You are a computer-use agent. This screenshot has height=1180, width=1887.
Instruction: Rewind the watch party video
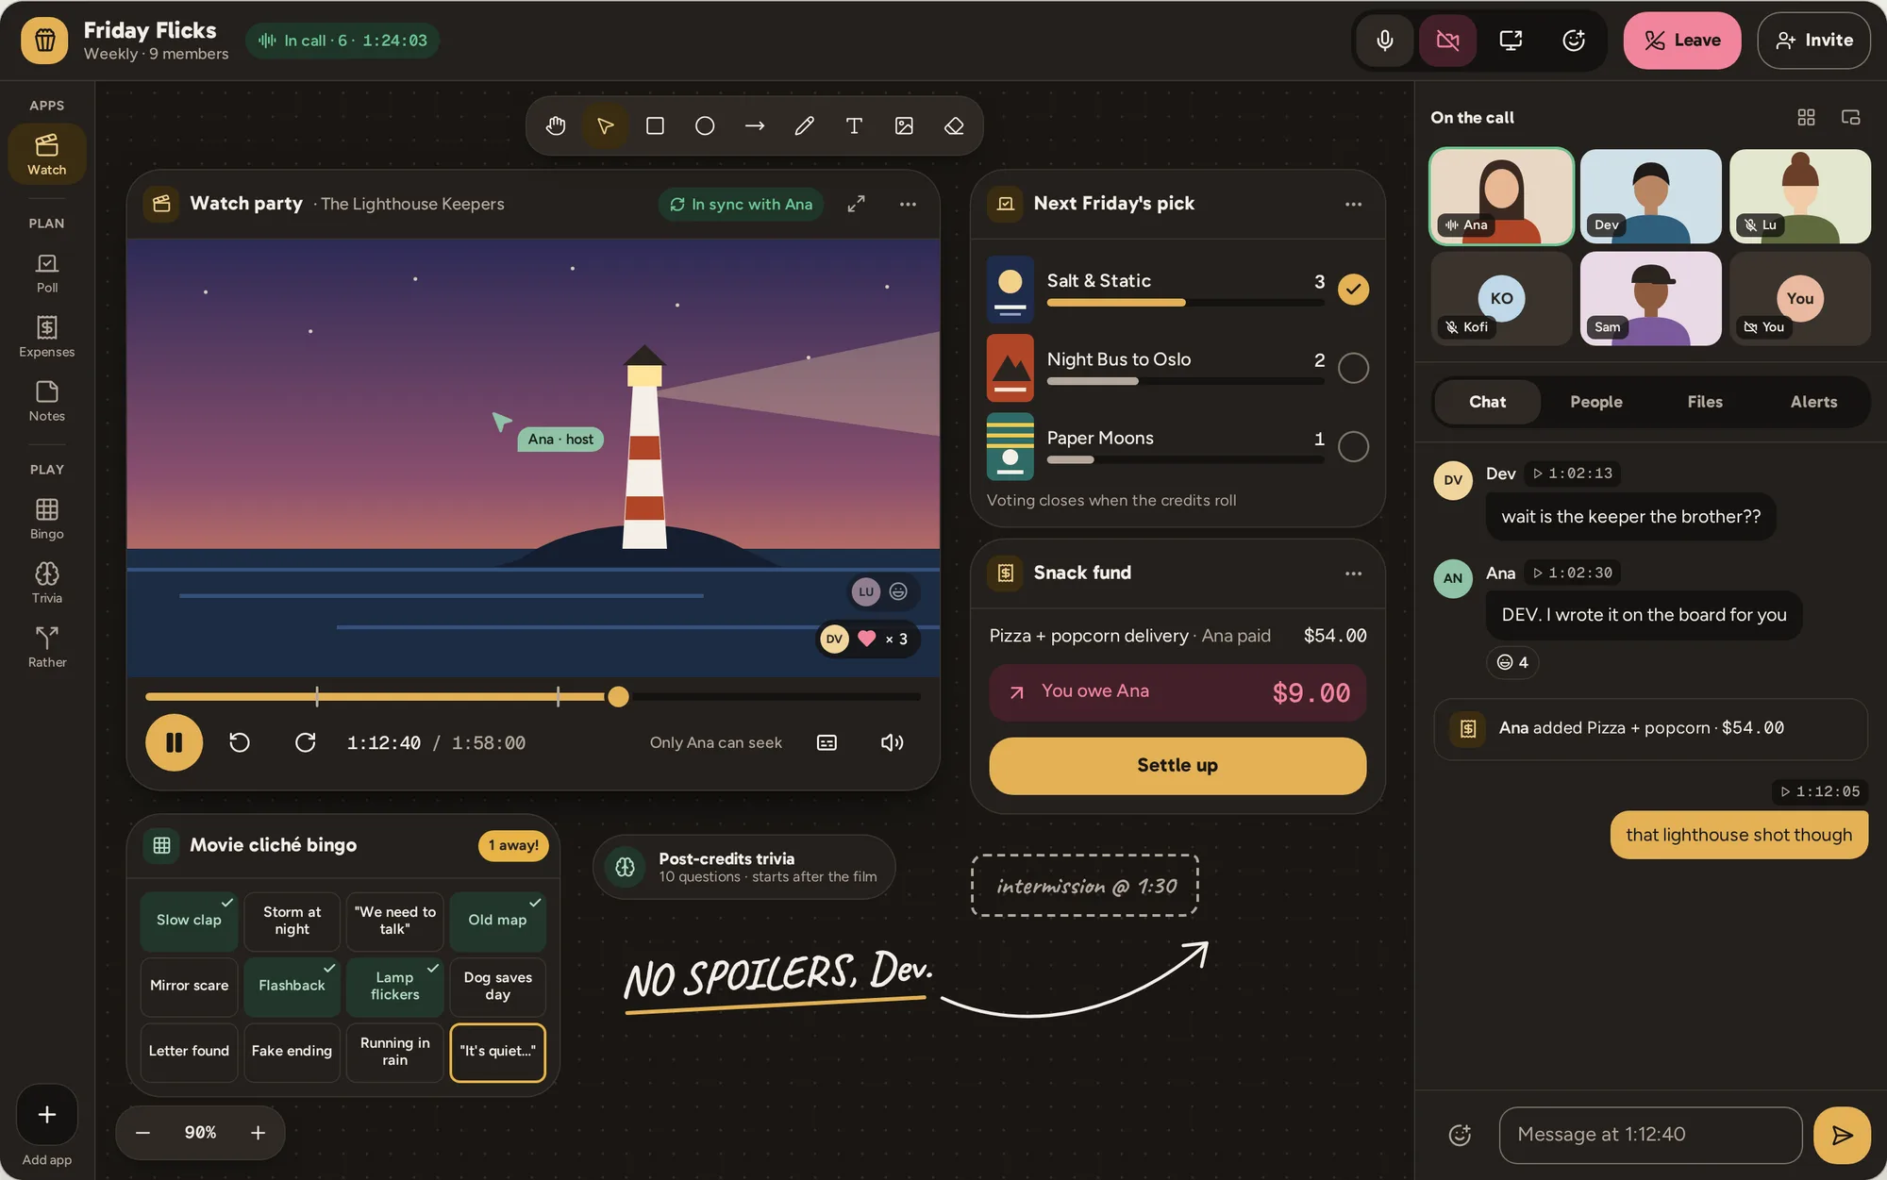click(x=240, y=742)
